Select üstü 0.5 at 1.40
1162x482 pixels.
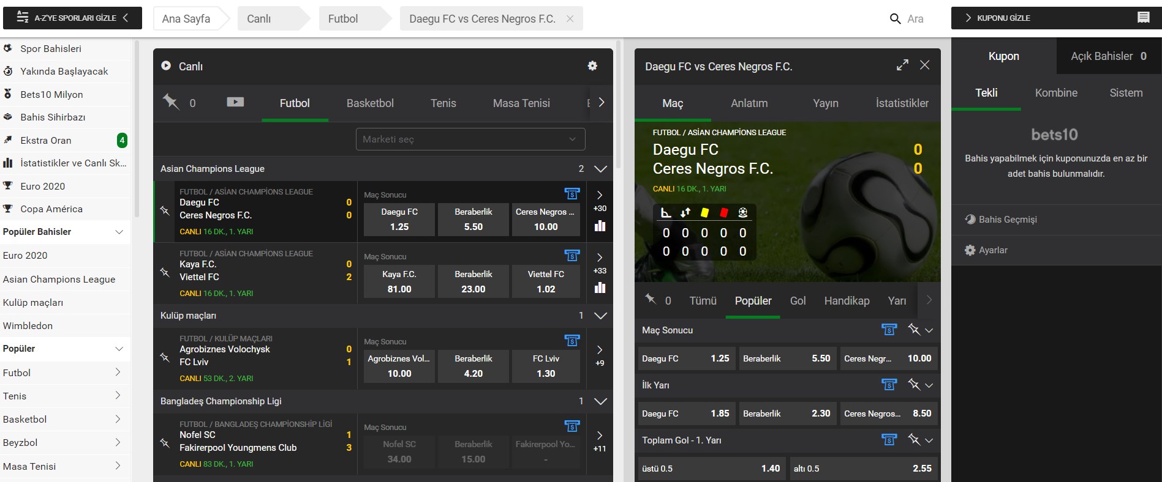point(711,469)
